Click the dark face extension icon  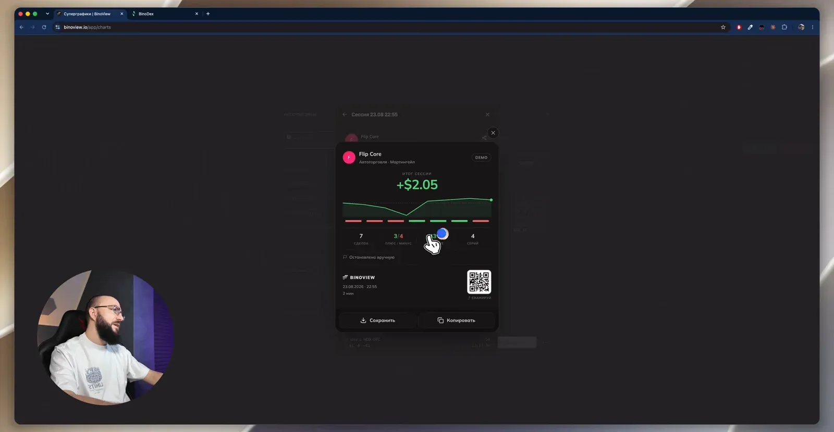pyautogui.click(x=762, y=27)
